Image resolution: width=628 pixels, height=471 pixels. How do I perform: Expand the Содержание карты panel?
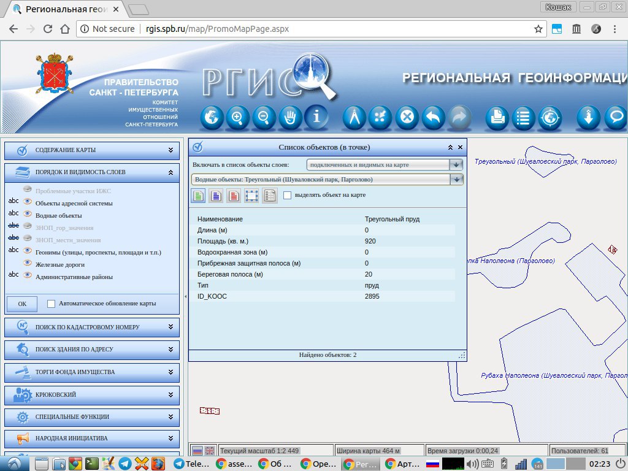click(x=91, y=150)
